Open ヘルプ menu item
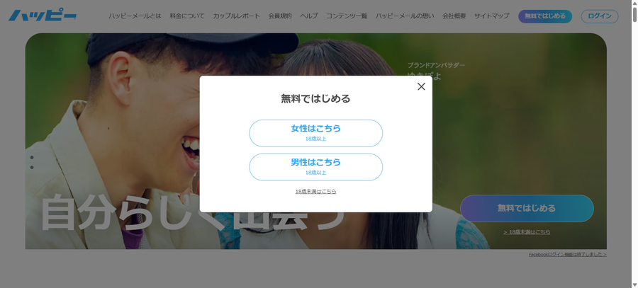Screen dimensions: 638x288 pos(309,16)
